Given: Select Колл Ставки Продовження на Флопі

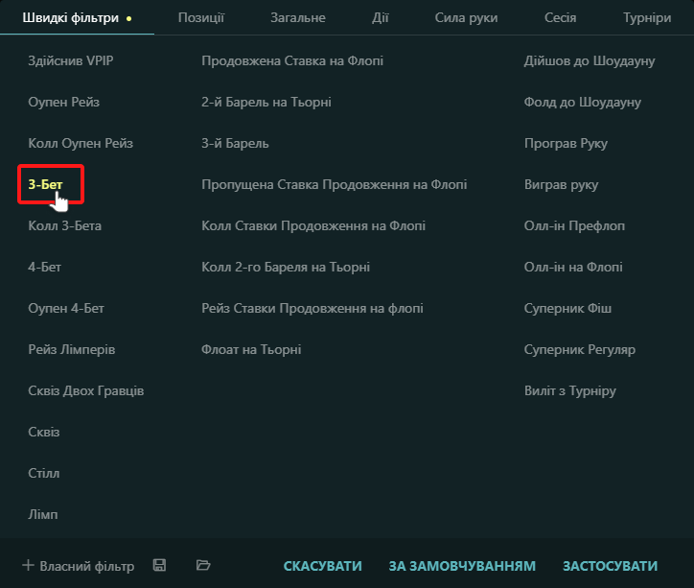Looking at the screenshot, I should click(313, 225).
